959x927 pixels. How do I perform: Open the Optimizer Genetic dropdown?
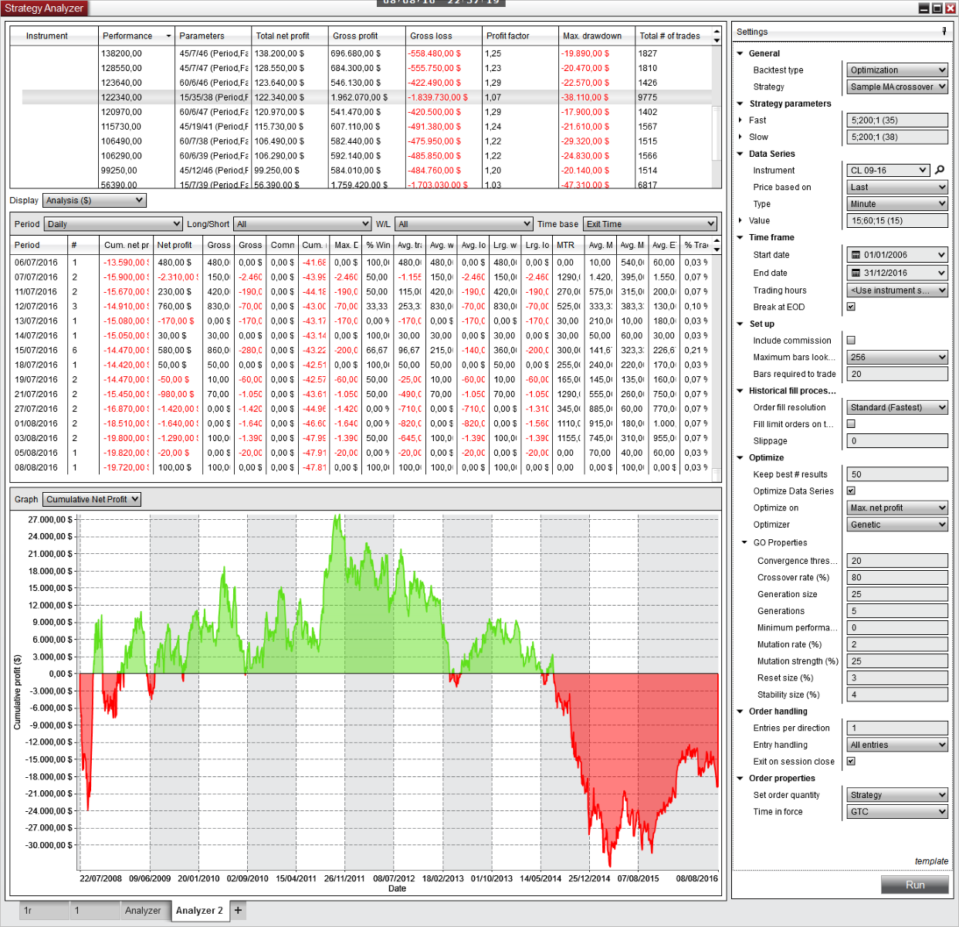click(x=897, y=525)
